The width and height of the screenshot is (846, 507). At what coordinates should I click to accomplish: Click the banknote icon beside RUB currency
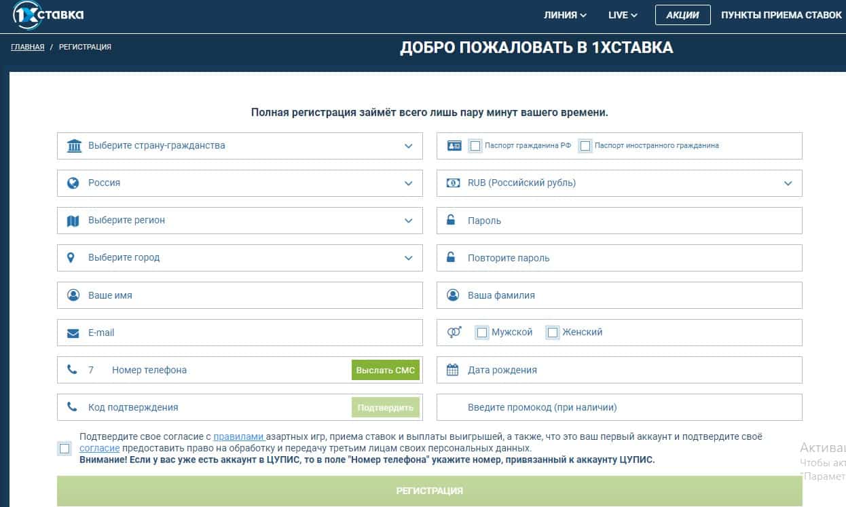tap(453, 183)
